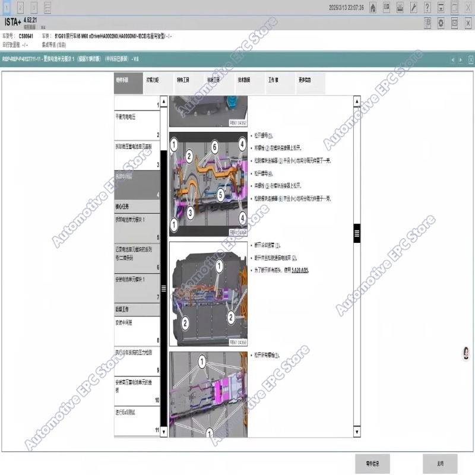Open the wrench administration tool
This screenshot has width=475, height=475.
click(x=413, y=8)
